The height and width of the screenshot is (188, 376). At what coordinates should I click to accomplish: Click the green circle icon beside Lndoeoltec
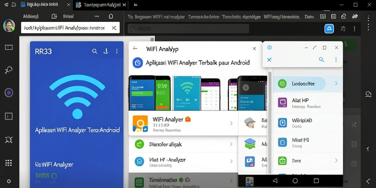coord(282,84)
